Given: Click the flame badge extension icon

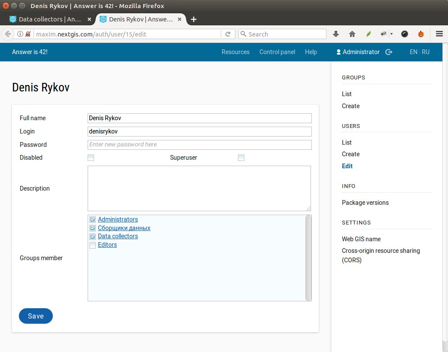Looking at the screenshot, I should (x=421, y=33).
